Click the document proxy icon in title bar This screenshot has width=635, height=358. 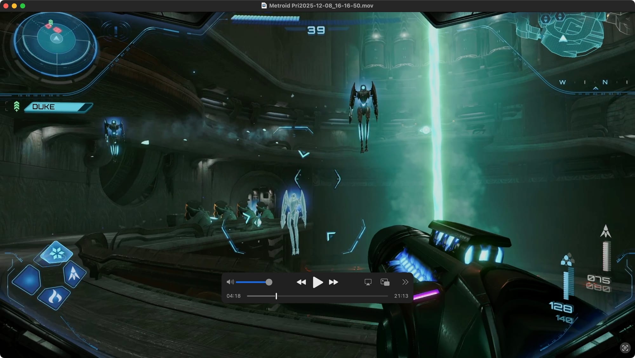point(264,6)
